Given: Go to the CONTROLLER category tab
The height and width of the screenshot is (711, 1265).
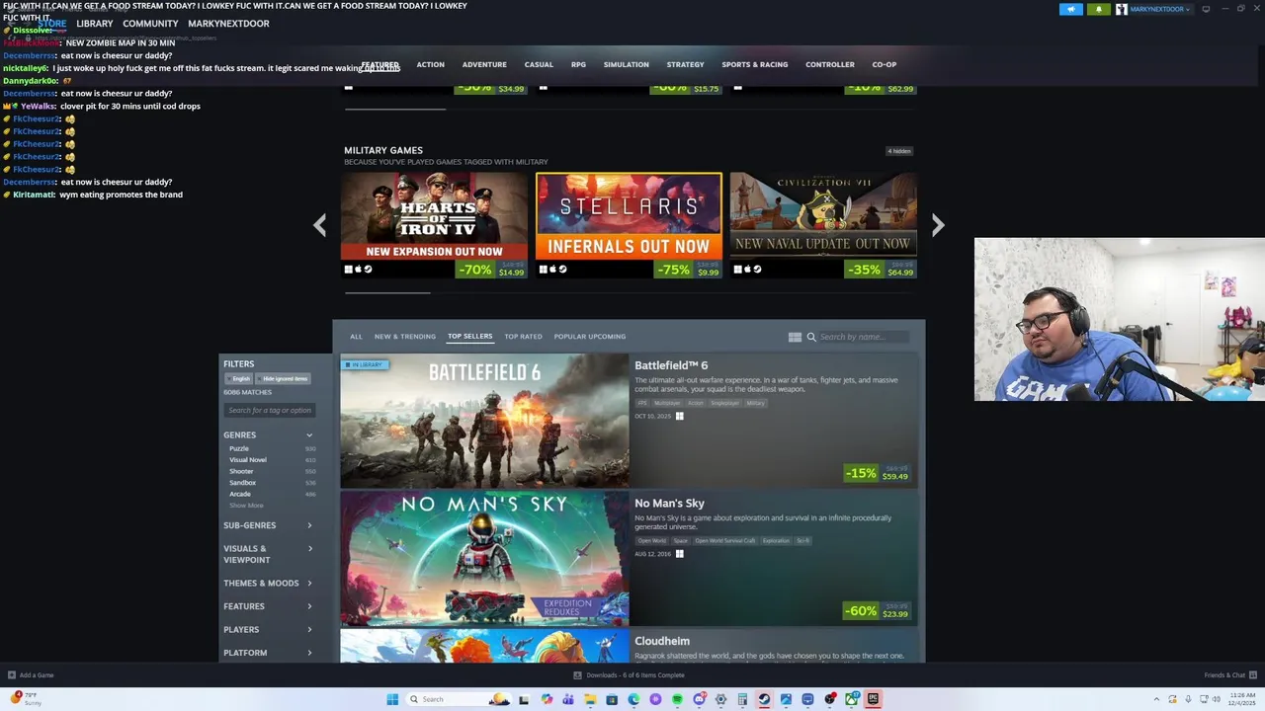Looking at the screenshot, I should tap(830, 64).
